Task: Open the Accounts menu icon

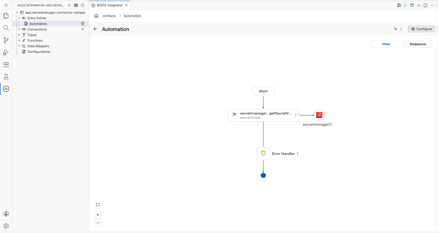Action: (x=6, y=214)
